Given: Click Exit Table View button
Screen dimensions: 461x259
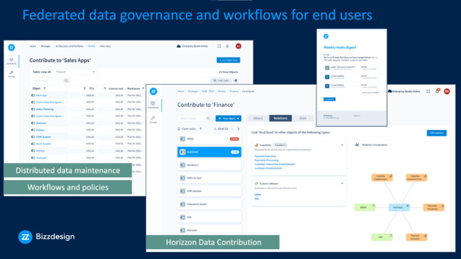Looking at the screenshot, I should (228, 60).
